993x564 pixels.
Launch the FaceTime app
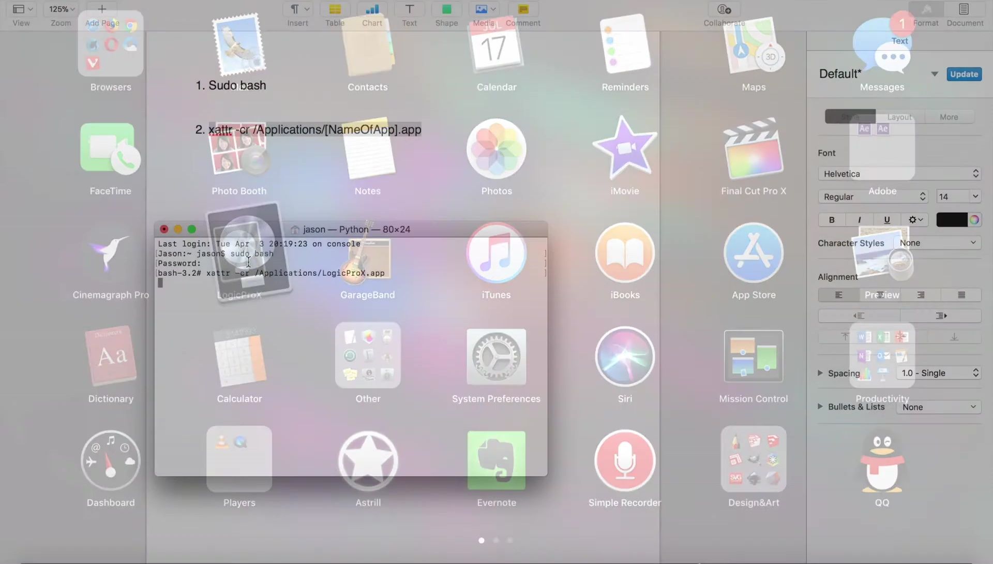coord(110,149)
